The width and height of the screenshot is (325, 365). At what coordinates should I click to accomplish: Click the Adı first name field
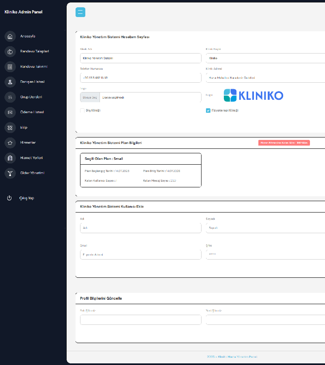[x=141, y=228]
